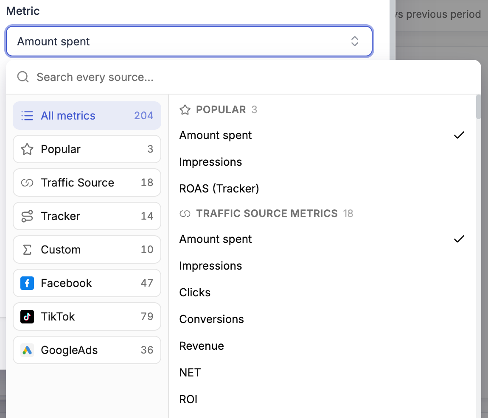This screenshot has width=488, height=418.
Task: Click the star icon in the Popular filter button
Action: pos(27,149)
